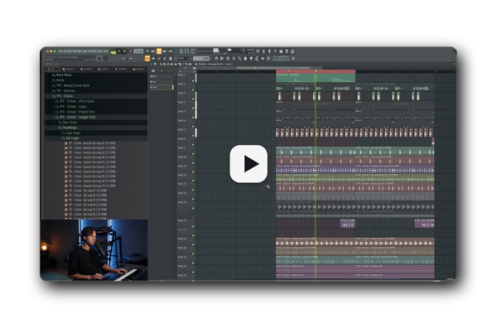497x328 pixels.
Task: Open the FILE menu
Action: click(60, 51)
